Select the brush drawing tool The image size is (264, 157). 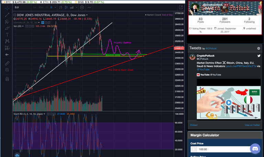(7, 28)
